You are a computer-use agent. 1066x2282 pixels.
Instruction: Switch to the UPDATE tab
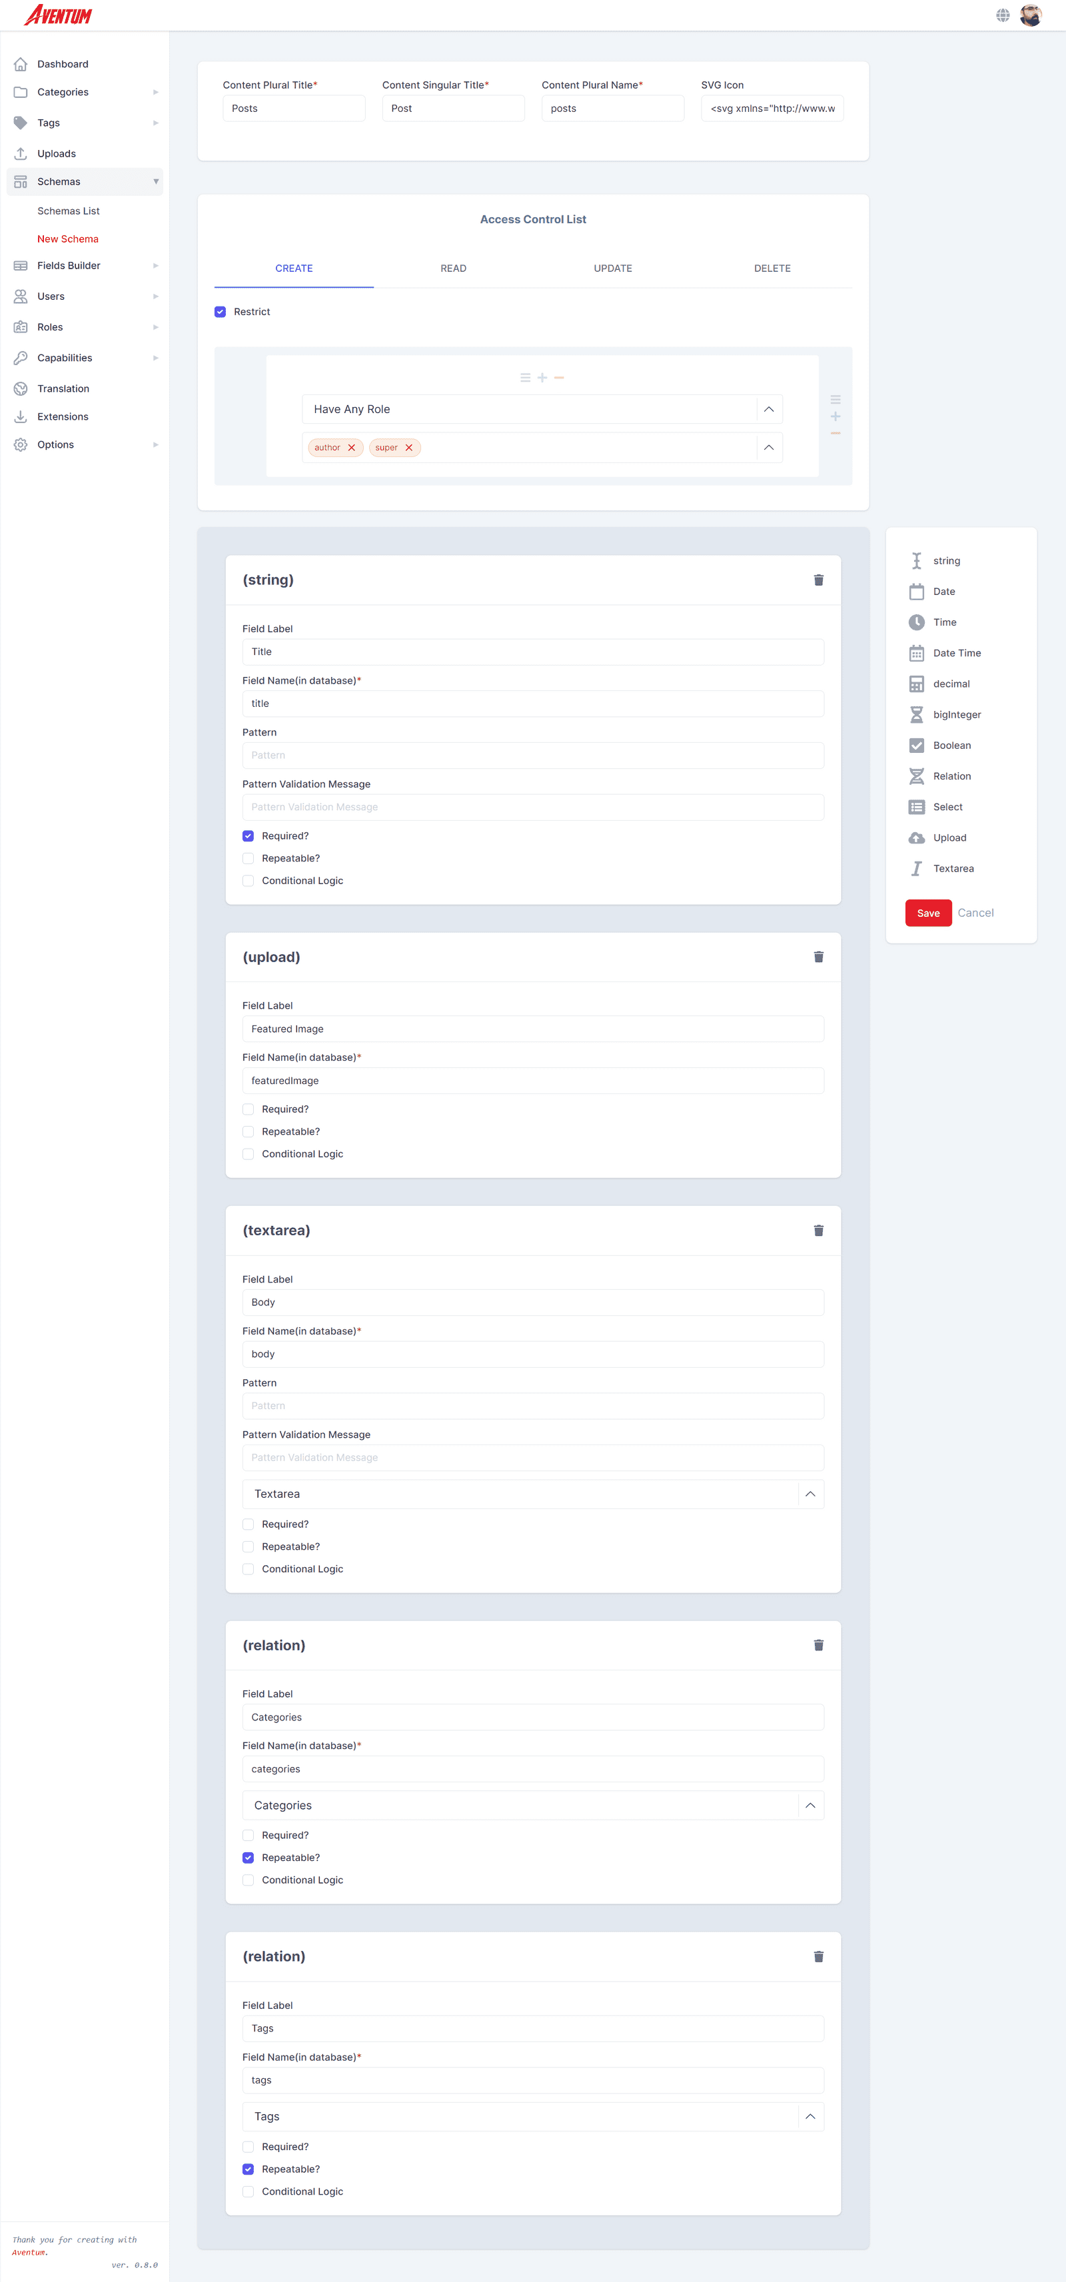tap(612, 268)
